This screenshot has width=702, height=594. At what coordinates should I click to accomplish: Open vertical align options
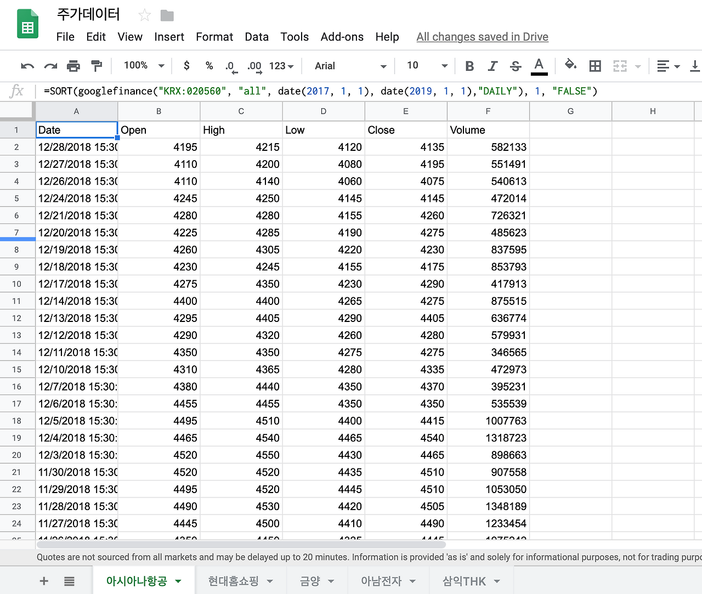[x=695, y=66]
